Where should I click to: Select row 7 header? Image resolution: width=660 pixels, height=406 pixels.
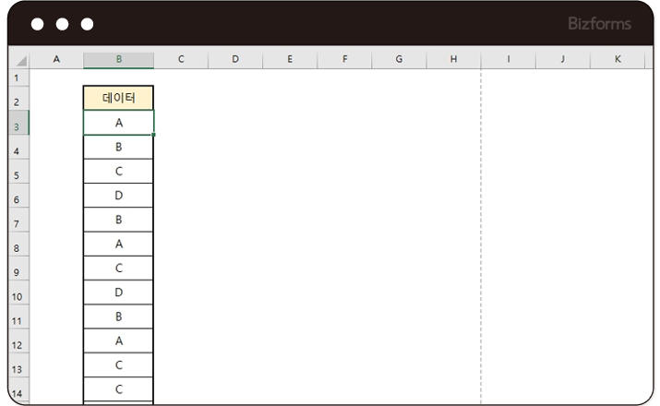click(19, 220)
